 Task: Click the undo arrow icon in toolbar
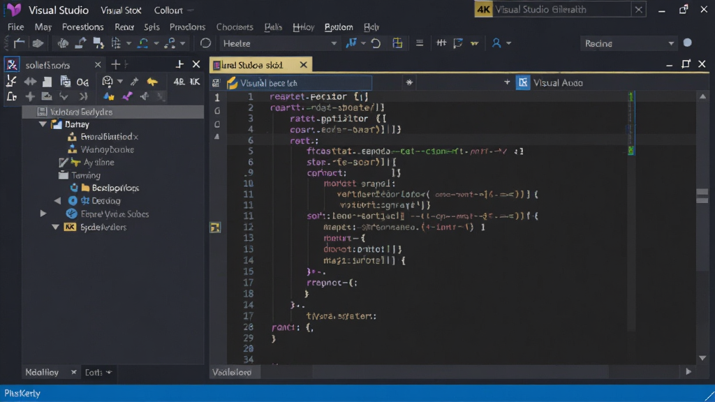point(376,43)
